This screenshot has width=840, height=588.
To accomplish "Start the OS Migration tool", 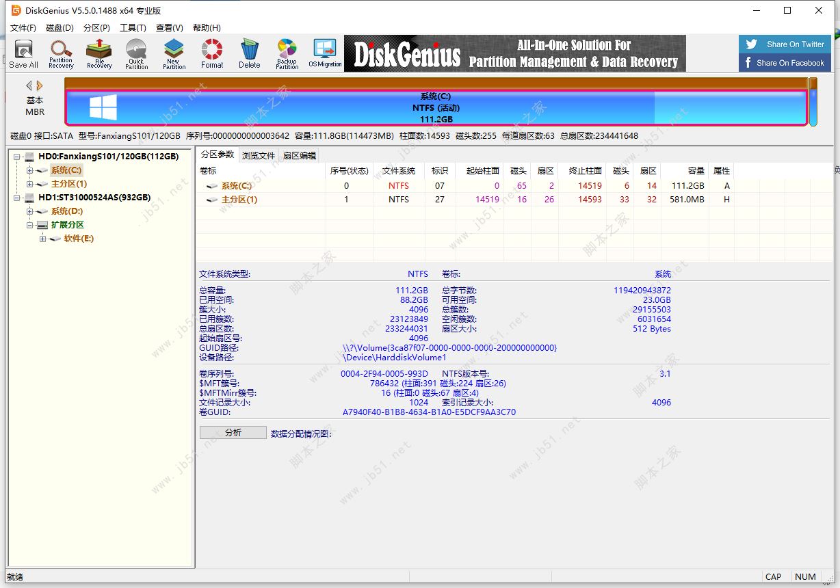I will tap(325, 53).
